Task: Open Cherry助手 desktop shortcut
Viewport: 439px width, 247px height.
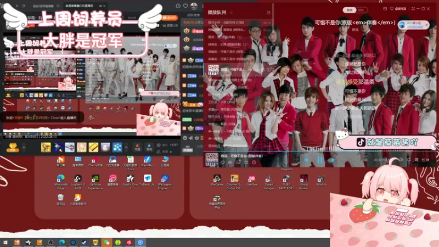Action: [x=95, y=161]
